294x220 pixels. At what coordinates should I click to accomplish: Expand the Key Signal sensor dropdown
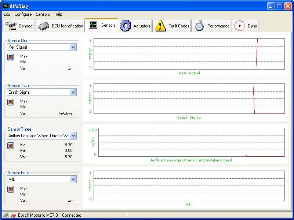73,47
